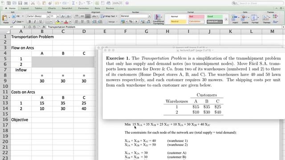285x160 pixels.
Task: Open the fill color dropdown arrow
Action: (62, 22)
